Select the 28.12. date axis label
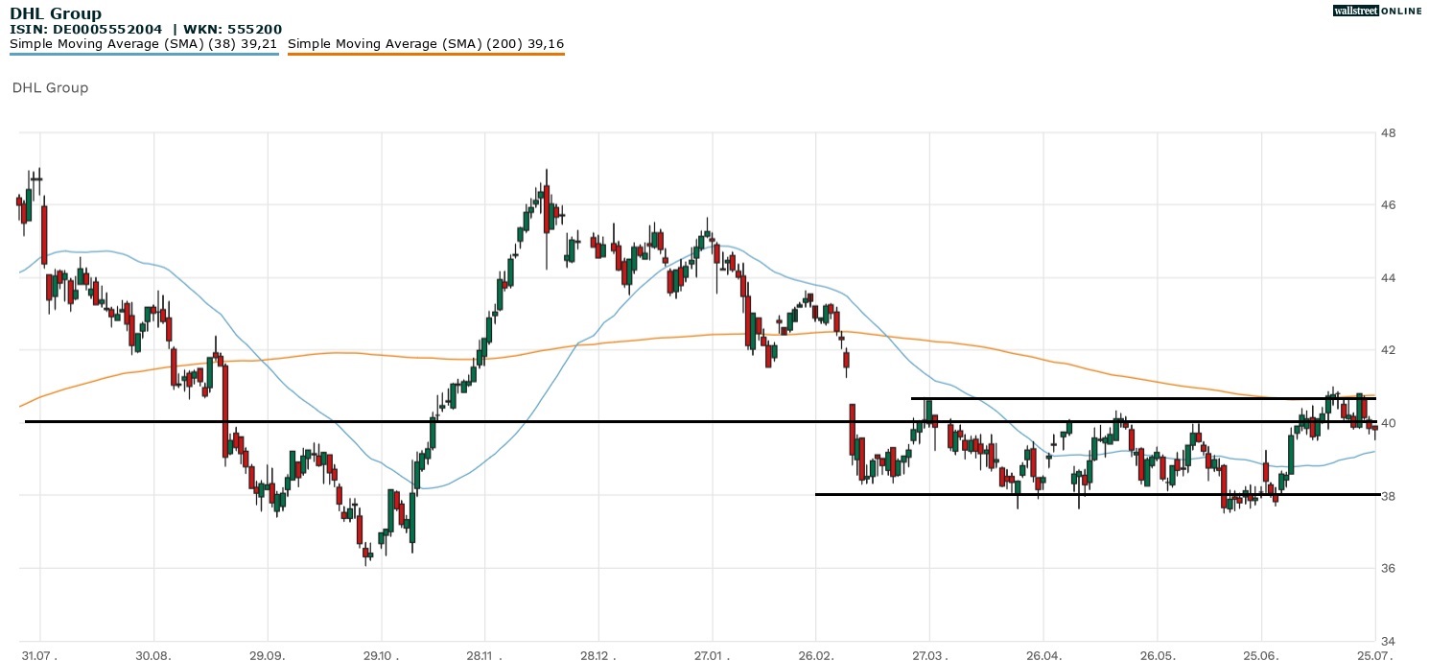1429x661 pixels. 597,654
